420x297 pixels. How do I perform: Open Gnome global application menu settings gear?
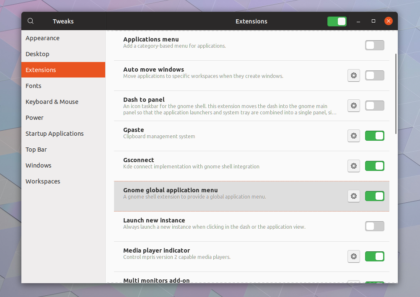pyautogui.click(x=353, y=196)
